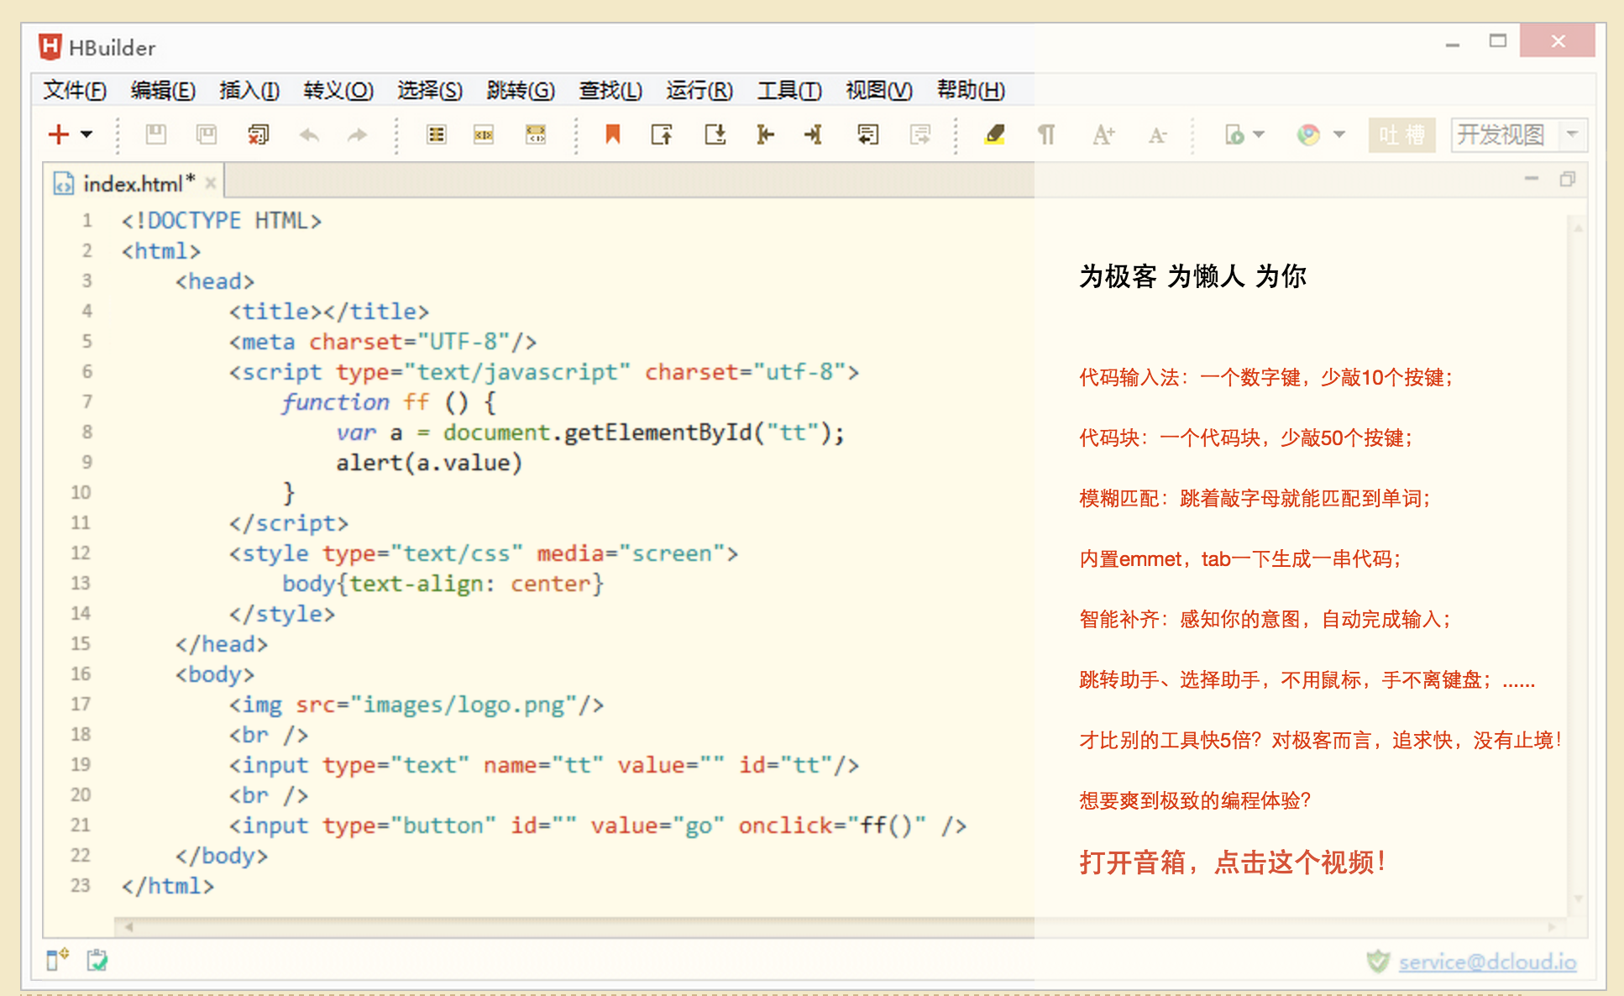Click the move line up icon
The width and height of the screenshot is (1624, 996).
[x=663, y=134]
